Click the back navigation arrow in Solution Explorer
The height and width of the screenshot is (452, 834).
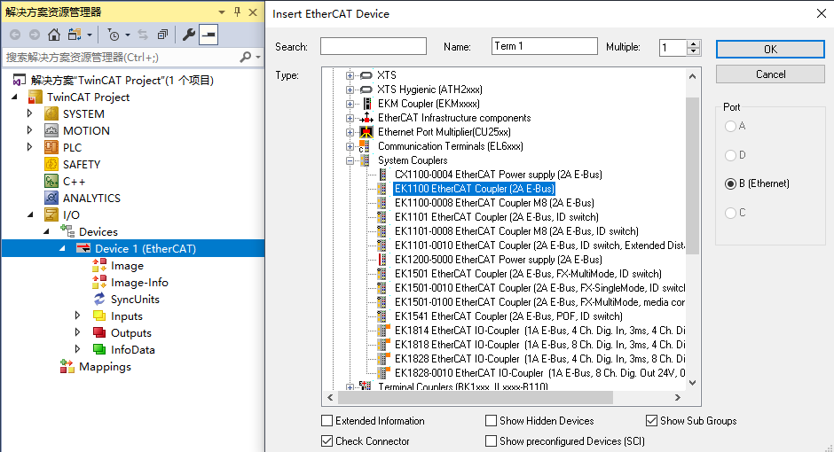(x=15, y=35)
